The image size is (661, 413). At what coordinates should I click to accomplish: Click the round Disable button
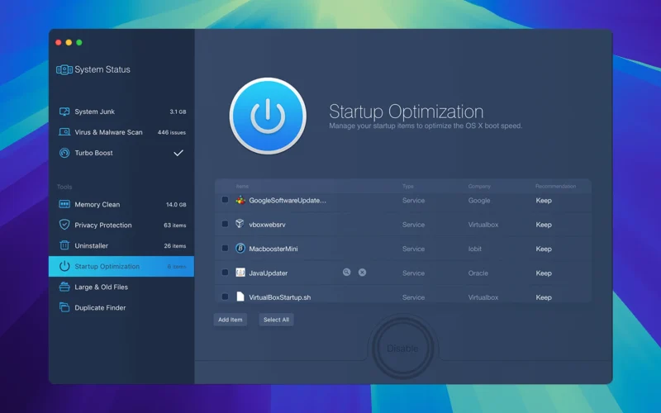point(402,349)
